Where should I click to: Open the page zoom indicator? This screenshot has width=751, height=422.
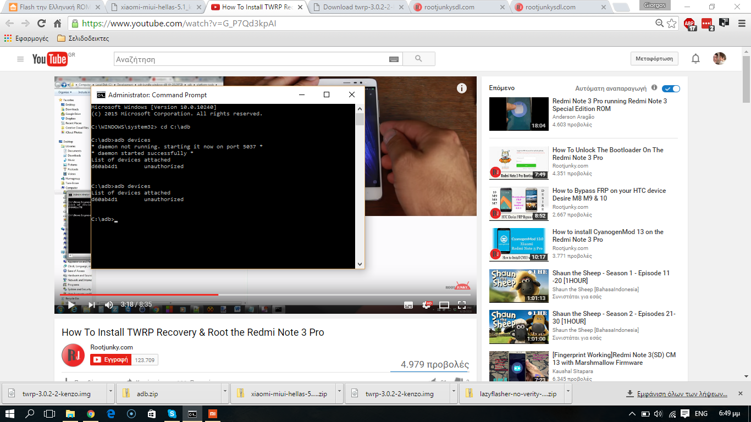(x=659, y=24)
